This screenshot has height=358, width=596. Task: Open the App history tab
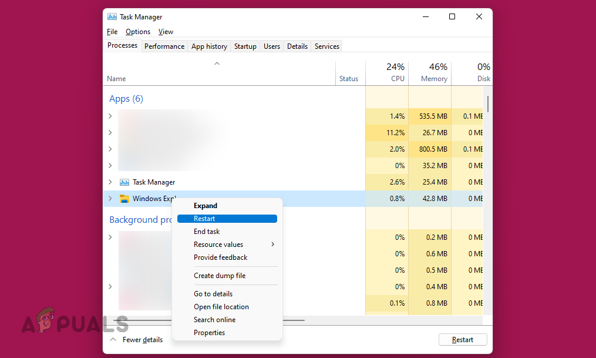coord(209,46)
